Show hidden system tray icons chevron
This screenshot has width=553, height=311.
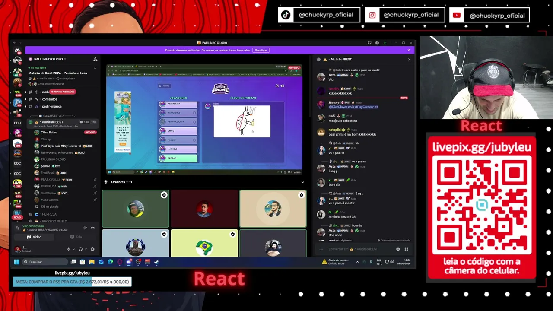[x=357, y=262]
